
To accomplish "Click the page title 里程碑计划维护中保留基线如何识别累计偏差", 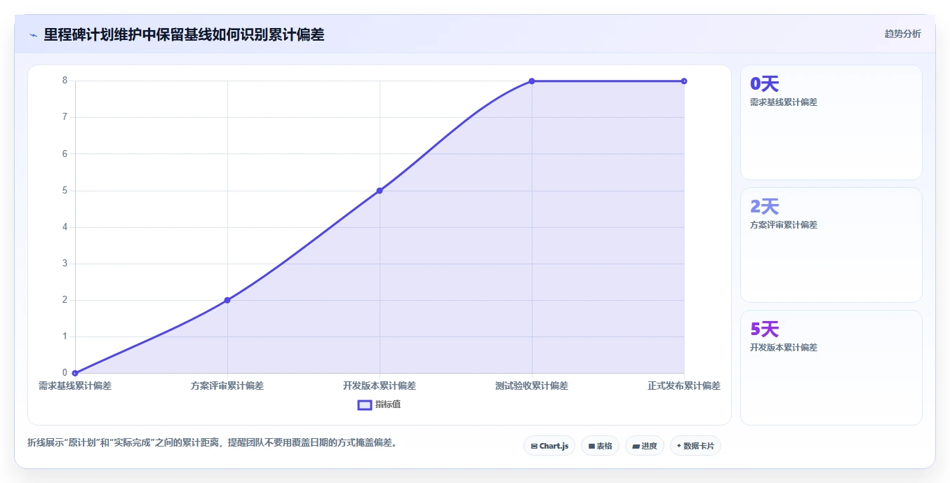I will coord(184,35).
